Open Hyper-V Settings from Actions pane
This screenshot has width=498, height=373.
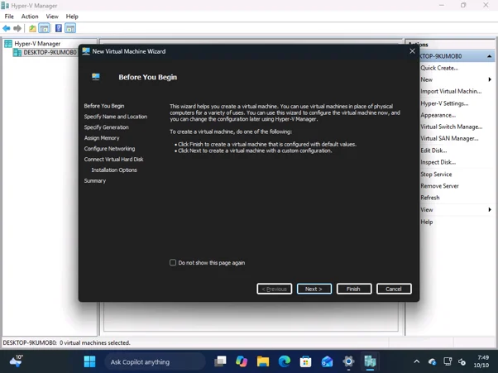[x=444, y=103]
